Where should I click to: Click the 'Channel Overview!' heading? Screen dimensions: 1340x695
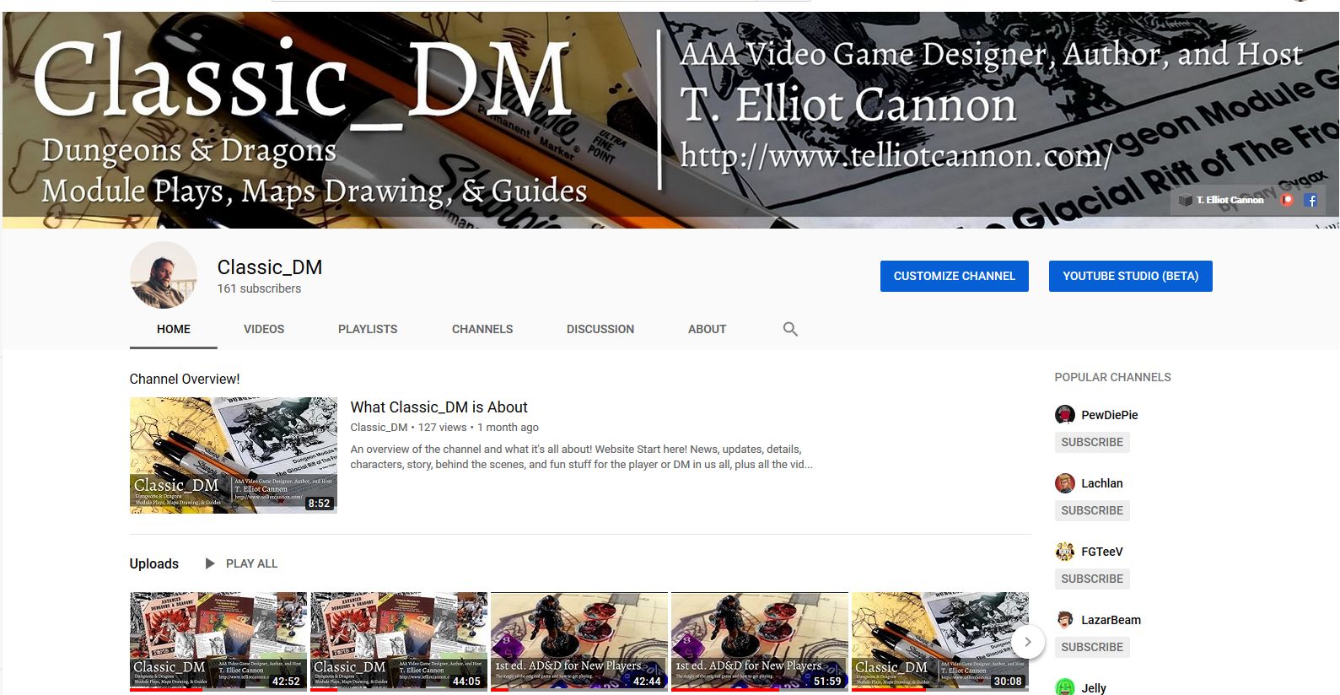pos(185,379)
